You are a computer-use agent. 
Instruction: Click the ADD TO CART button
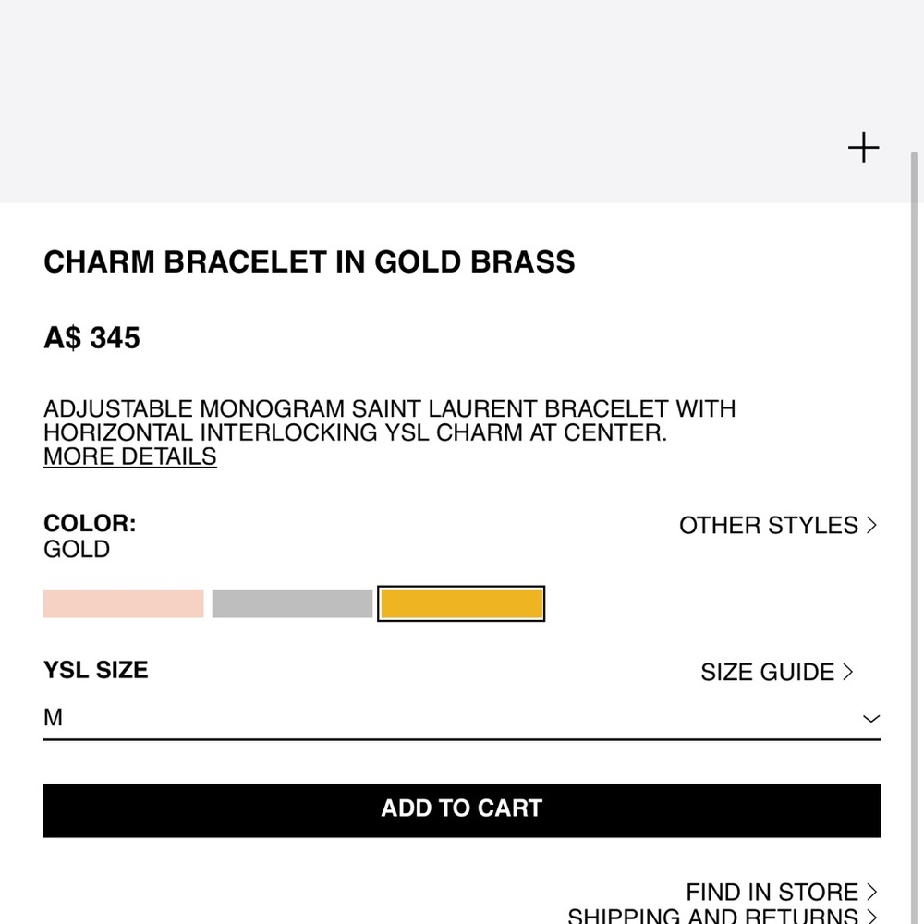tap(462, 808)
